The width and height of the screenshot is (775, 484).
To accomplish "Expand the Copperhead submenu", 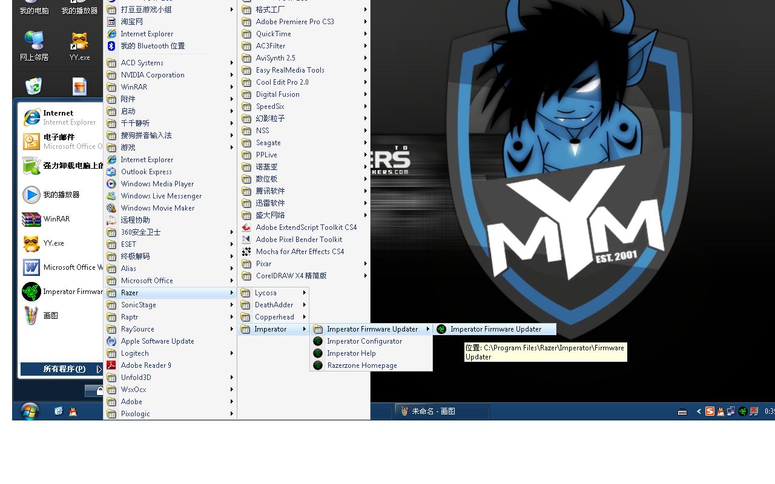I will [x=274, y=317].
